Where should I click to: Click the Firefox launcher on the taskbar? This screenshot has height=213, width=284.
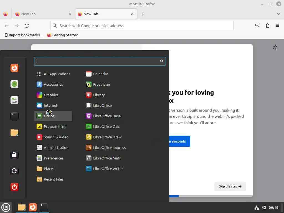33,207
